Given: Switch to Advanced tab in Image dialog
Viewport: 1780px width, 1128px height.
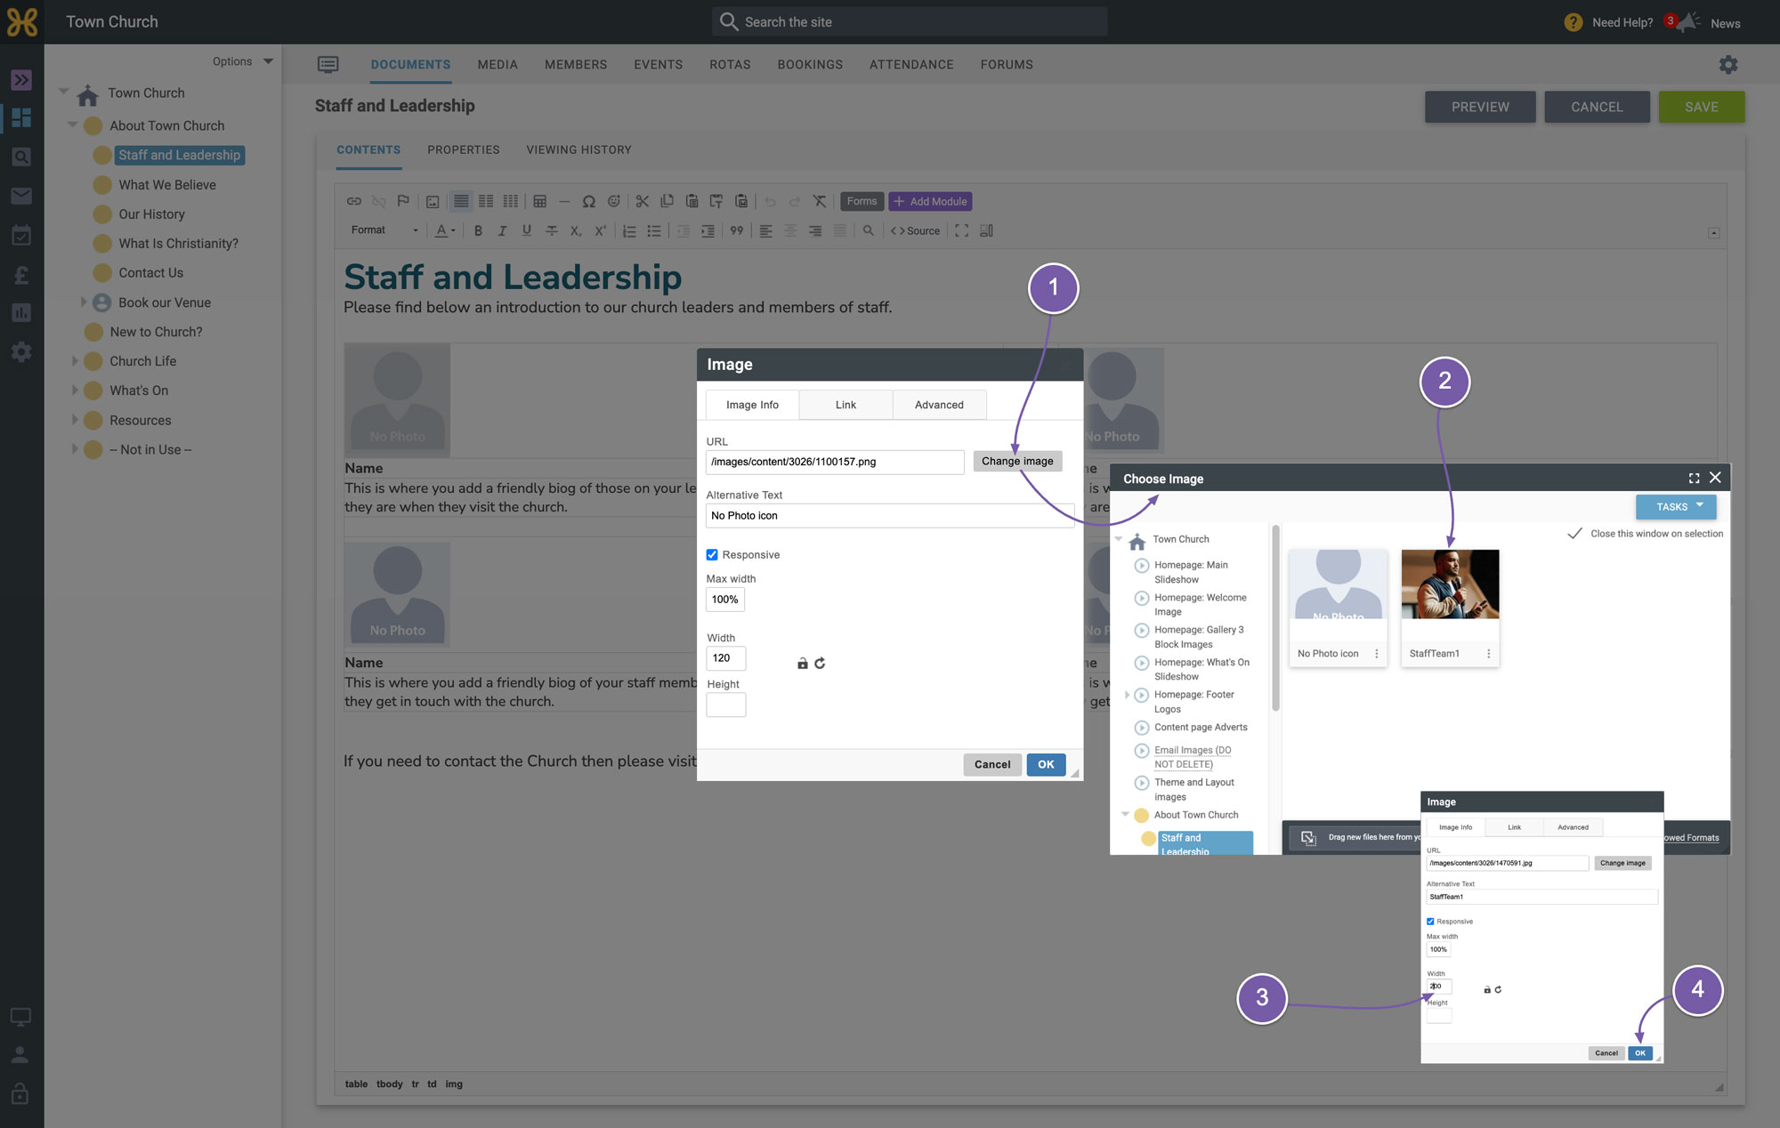Looking at the screenshot, I should click(x=939, y=405).
